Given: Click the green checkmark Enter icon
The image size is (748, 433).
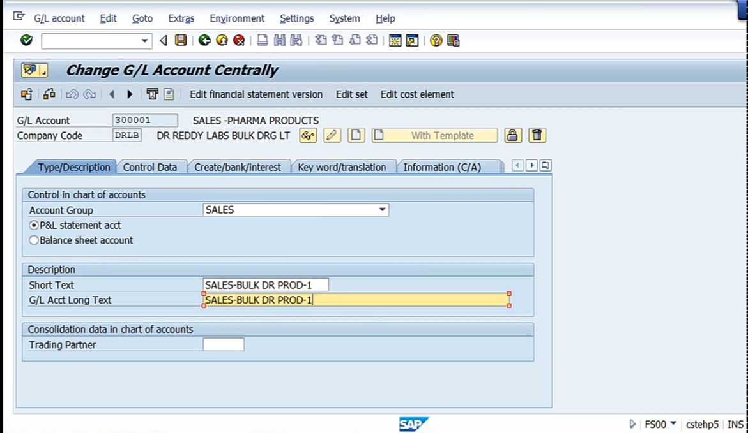Looking at the screenshot, I should [x=27, y=40].
